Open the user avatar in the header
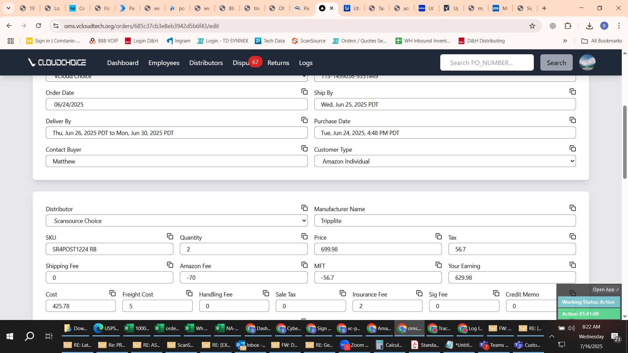628x353 pixels. [x=587, y=62]
